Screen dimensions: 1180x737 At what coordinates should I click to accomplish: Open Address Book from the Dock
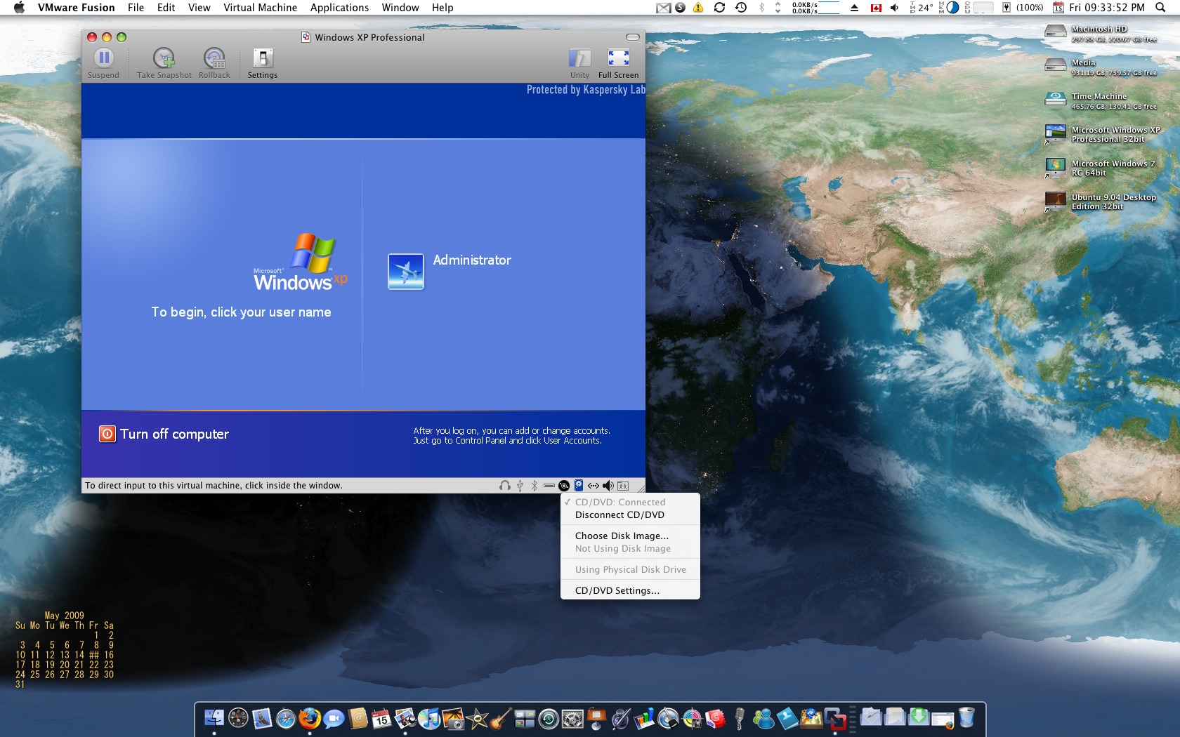358,718
